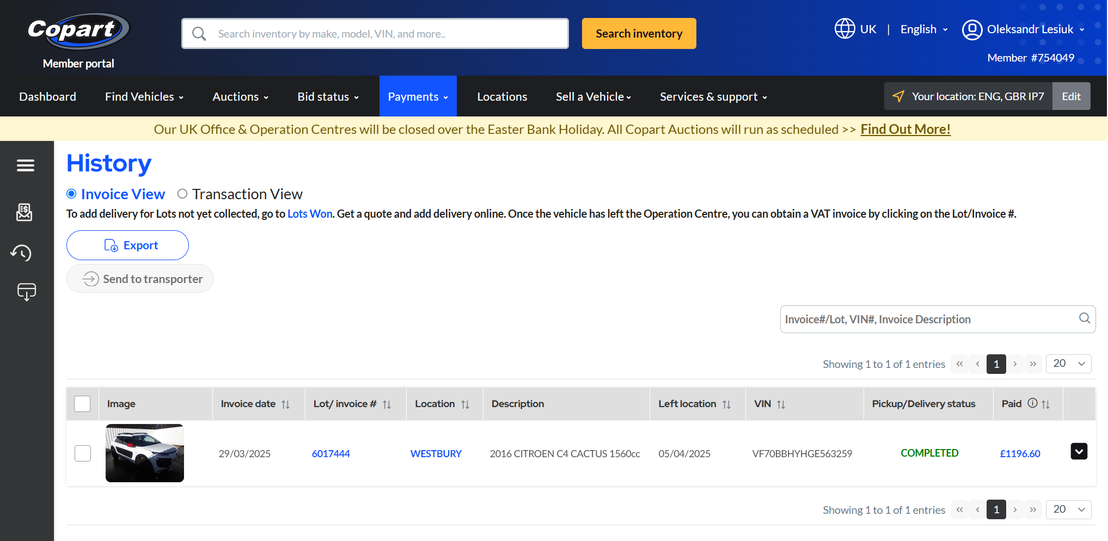Tick the select-all header checkbox
Image resolution: width=1108 pixels, height=541 pixels.
point(82,404)
